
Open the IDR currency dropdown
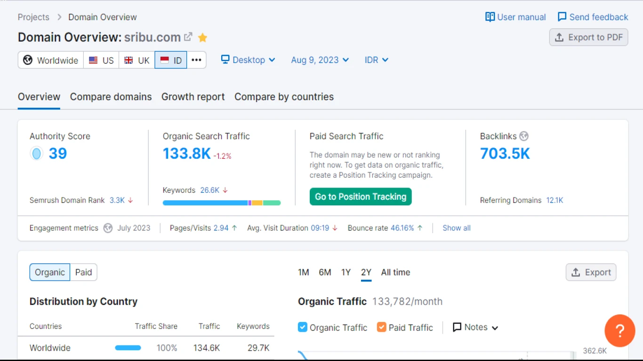pos(377,60)
